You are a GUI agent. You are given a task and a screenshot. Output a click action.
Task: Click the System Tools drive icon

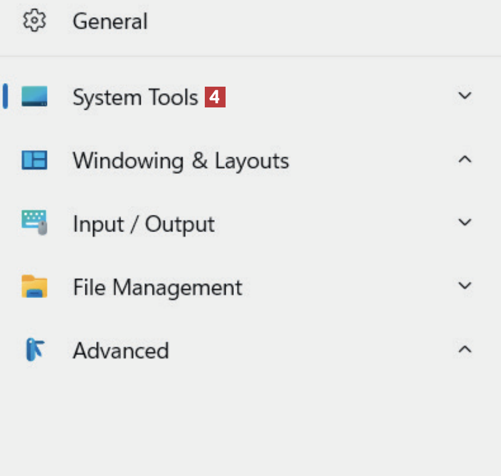[34, 96]
